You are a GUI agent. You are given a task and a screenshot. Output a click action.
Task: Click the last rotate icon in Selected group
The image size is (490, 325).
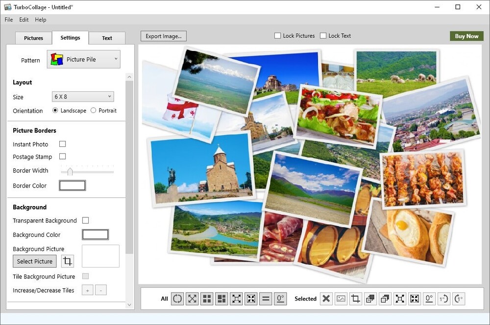(459, 299)
